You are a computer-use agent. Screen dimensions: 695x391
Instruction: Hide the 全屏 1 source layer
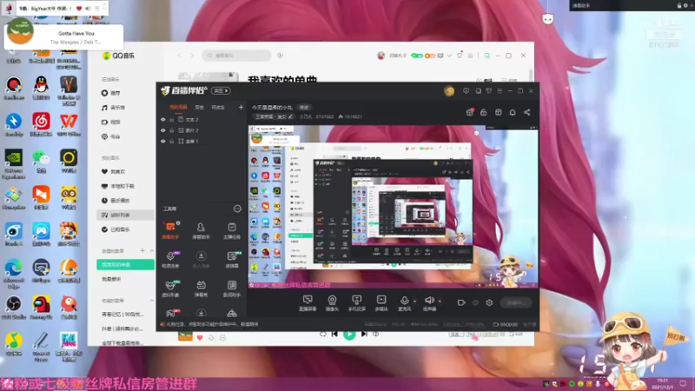pos(163,141)
